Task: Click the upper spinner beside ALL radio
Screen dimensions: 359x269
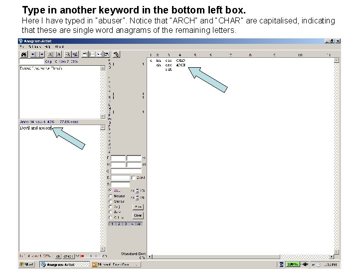Action: [137, 190]
